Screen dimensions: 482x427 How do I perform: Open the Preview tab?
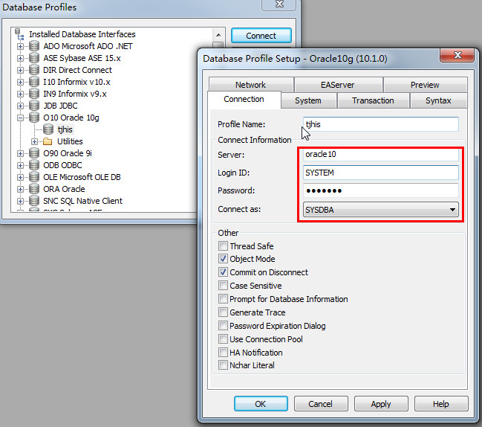pos(425,85)
